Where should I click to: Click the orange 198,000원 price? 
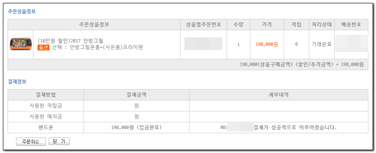pyautogui.click(x=267, y=44)
